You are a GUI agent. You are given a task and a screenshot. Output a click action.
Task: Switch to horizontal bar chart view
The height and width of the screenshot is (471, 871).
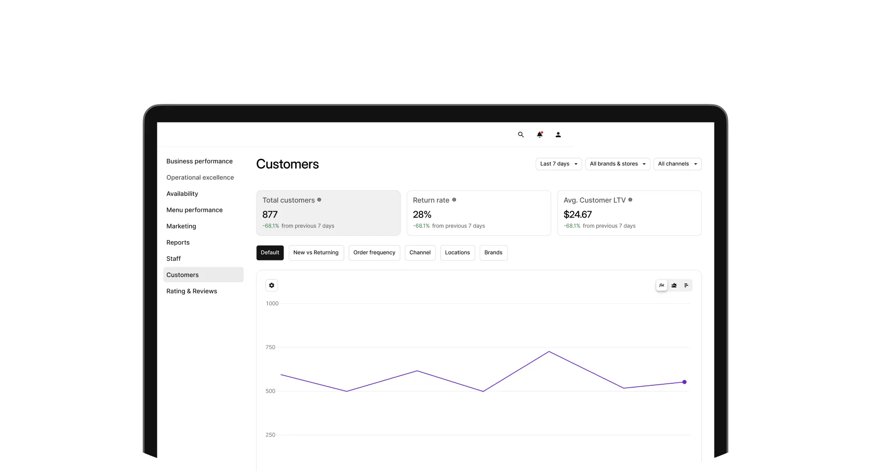[686, 285]
